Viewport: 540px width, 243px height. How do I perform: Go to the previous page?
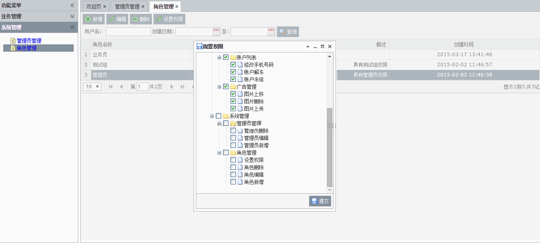click(121, 87)
